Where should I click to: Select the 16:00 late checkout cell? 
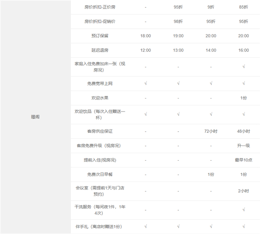pos(244,50)
